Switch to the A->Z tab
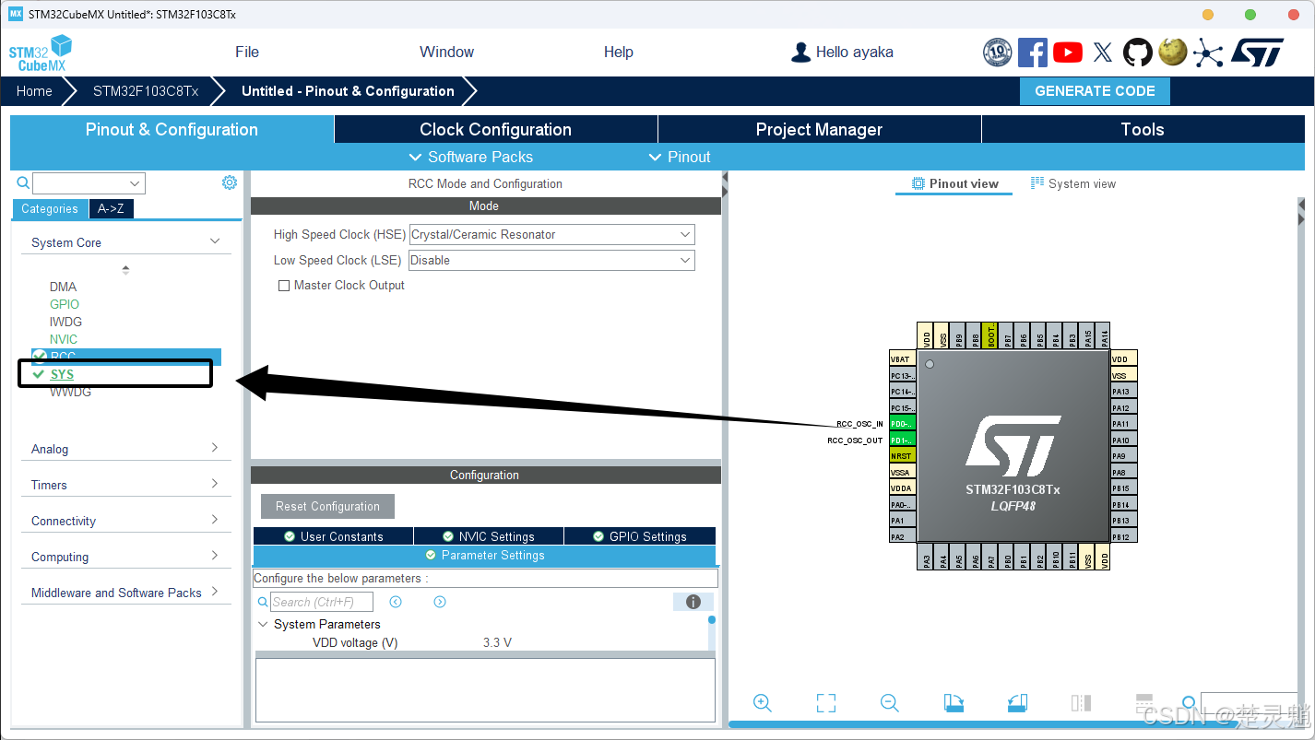The image size is (1315, 740). 112,209
